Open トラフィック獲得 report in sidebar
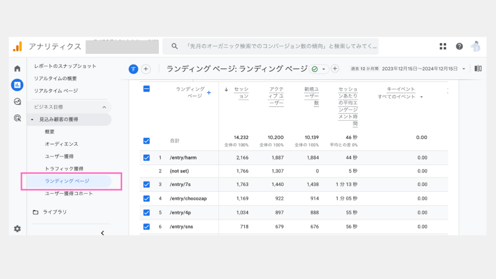The width and height of the screenshot is (496, 279). tap(64, 169)
